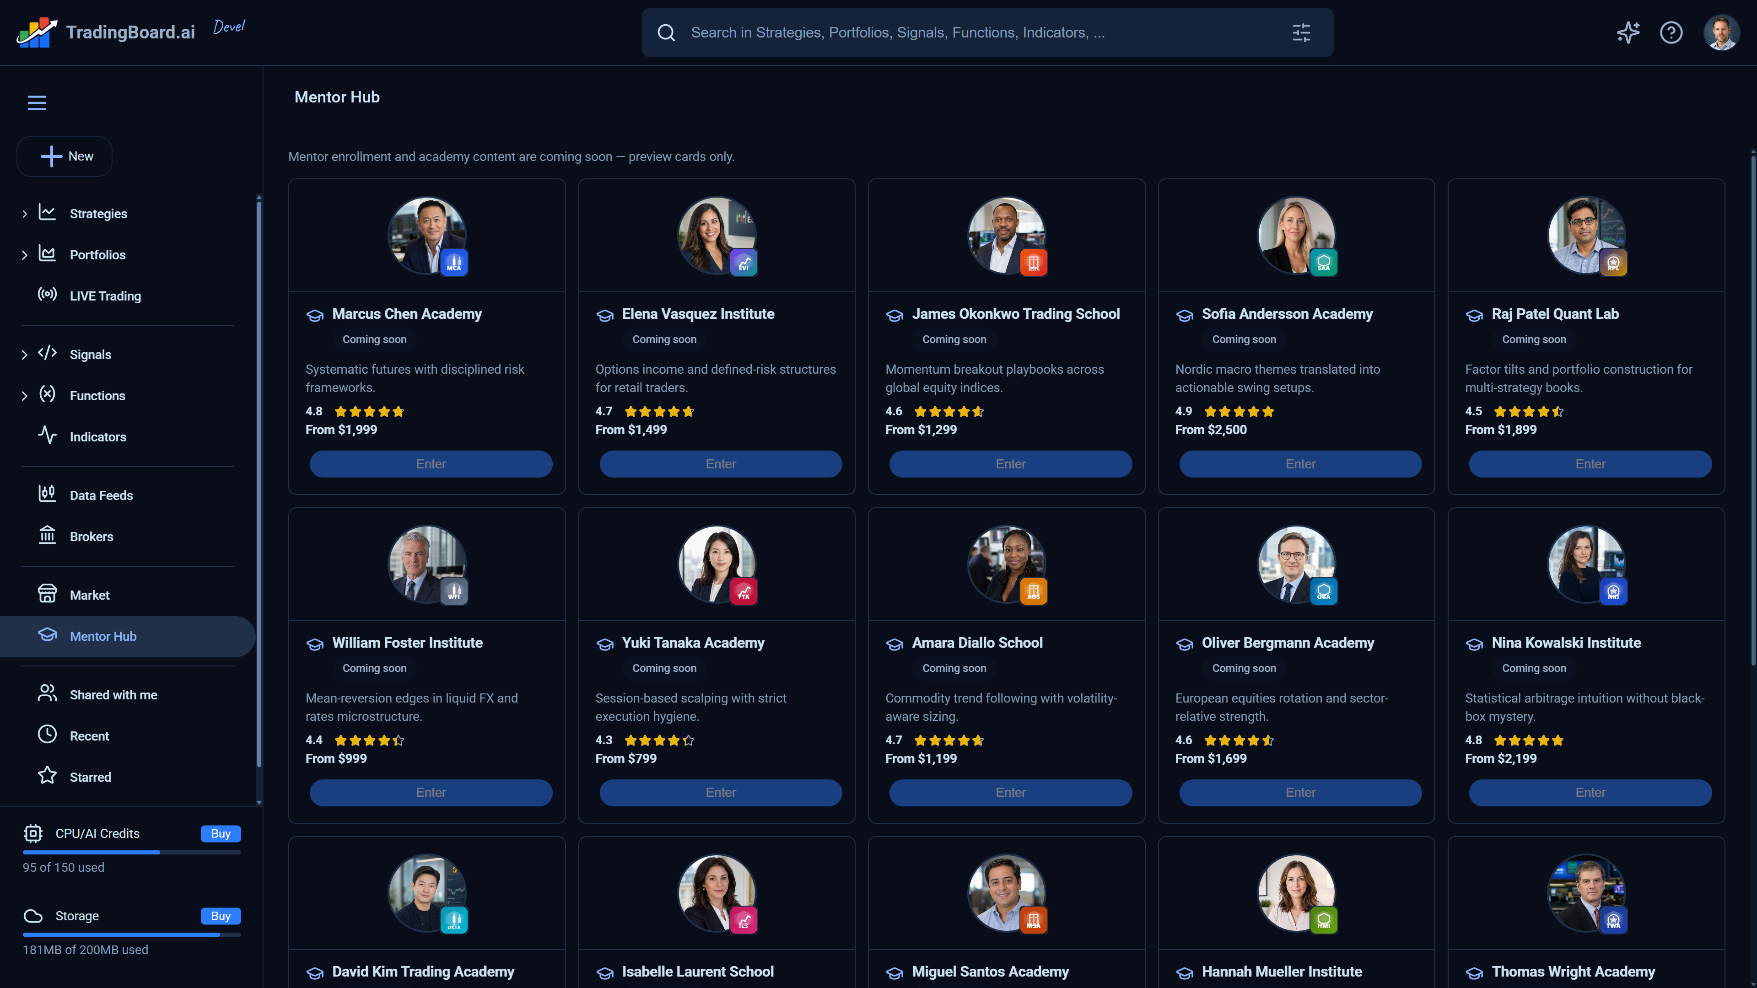Enter Marcus Chen Academy
The image size is (1757, 988).
(431, 464)
